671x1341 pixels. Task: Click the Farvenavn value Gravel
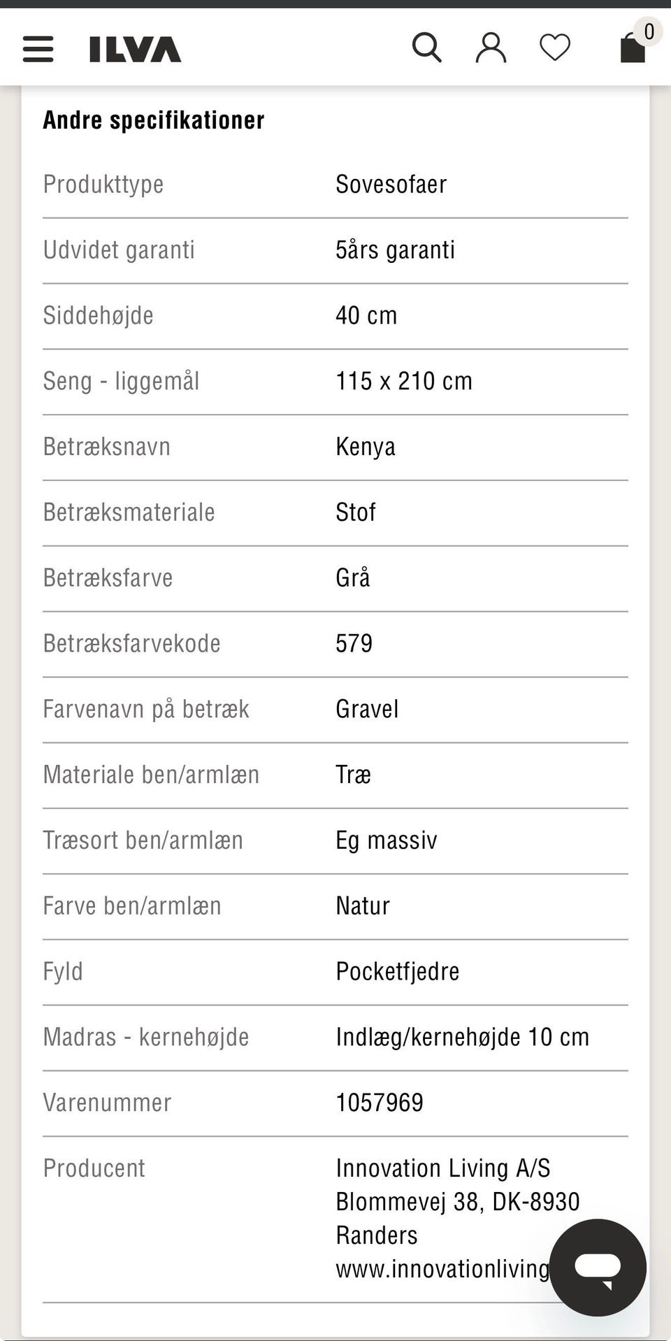(367, 709)
